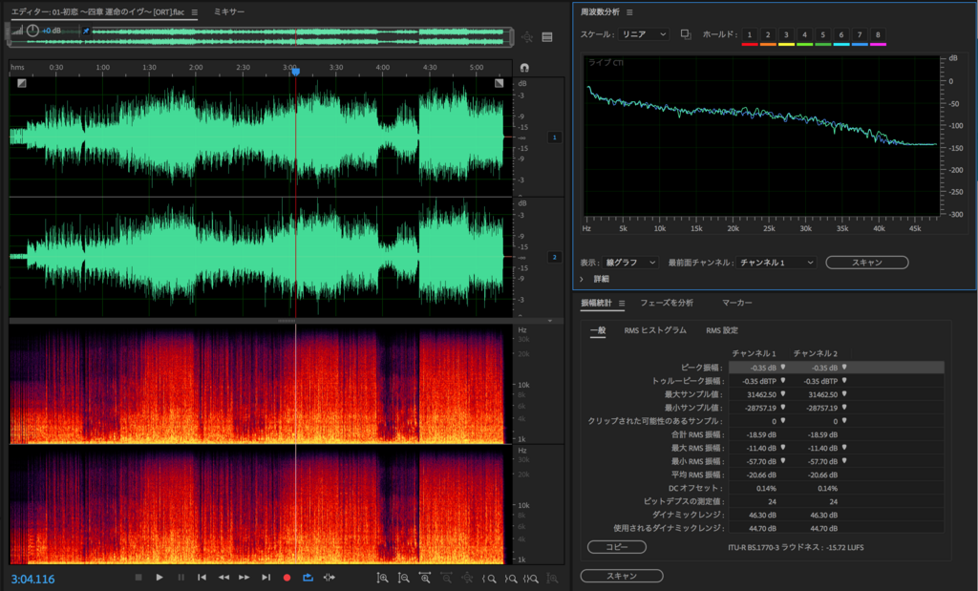978x591 pixels.
Task: Click the Fast Forward button
Action: coord(244,578)
